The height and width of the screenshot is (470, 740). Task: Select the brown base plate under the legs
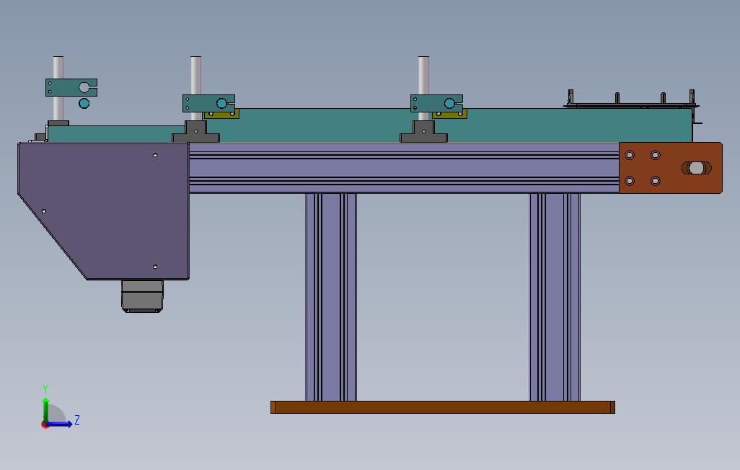tap(443, 407)
